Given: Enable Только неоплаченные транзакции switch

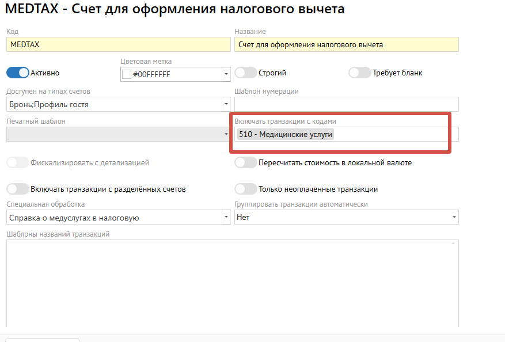Looking at the screenshot, I should [246, 189].
